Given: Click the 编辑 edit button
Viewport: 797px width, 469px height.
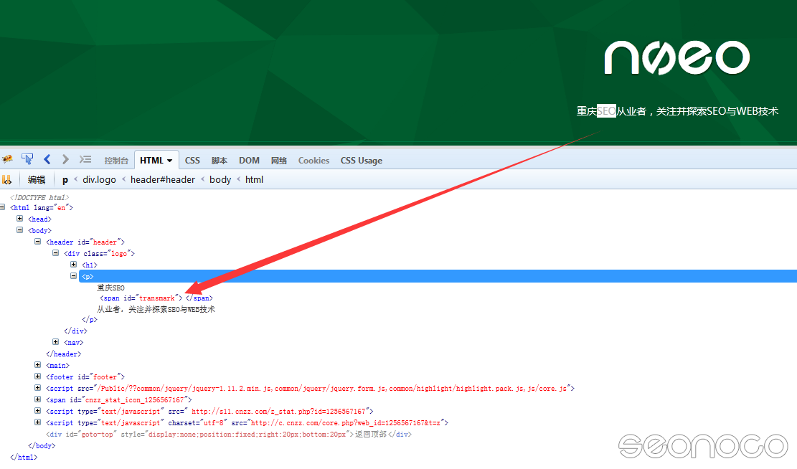Looking at the screenshot, I should tap(37, 180).
